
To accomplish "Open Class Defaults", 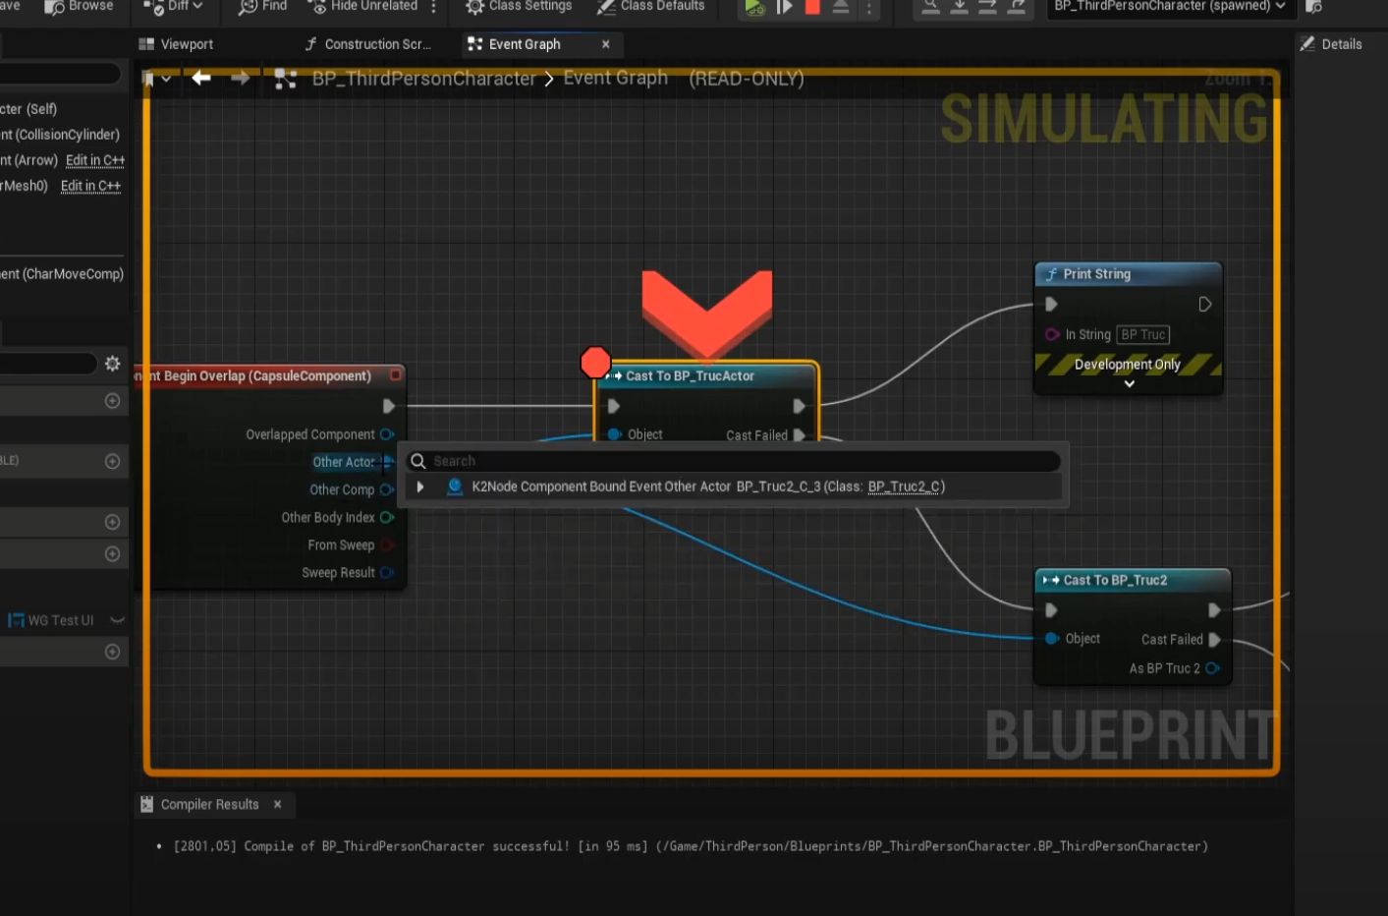I will (650, 6).
